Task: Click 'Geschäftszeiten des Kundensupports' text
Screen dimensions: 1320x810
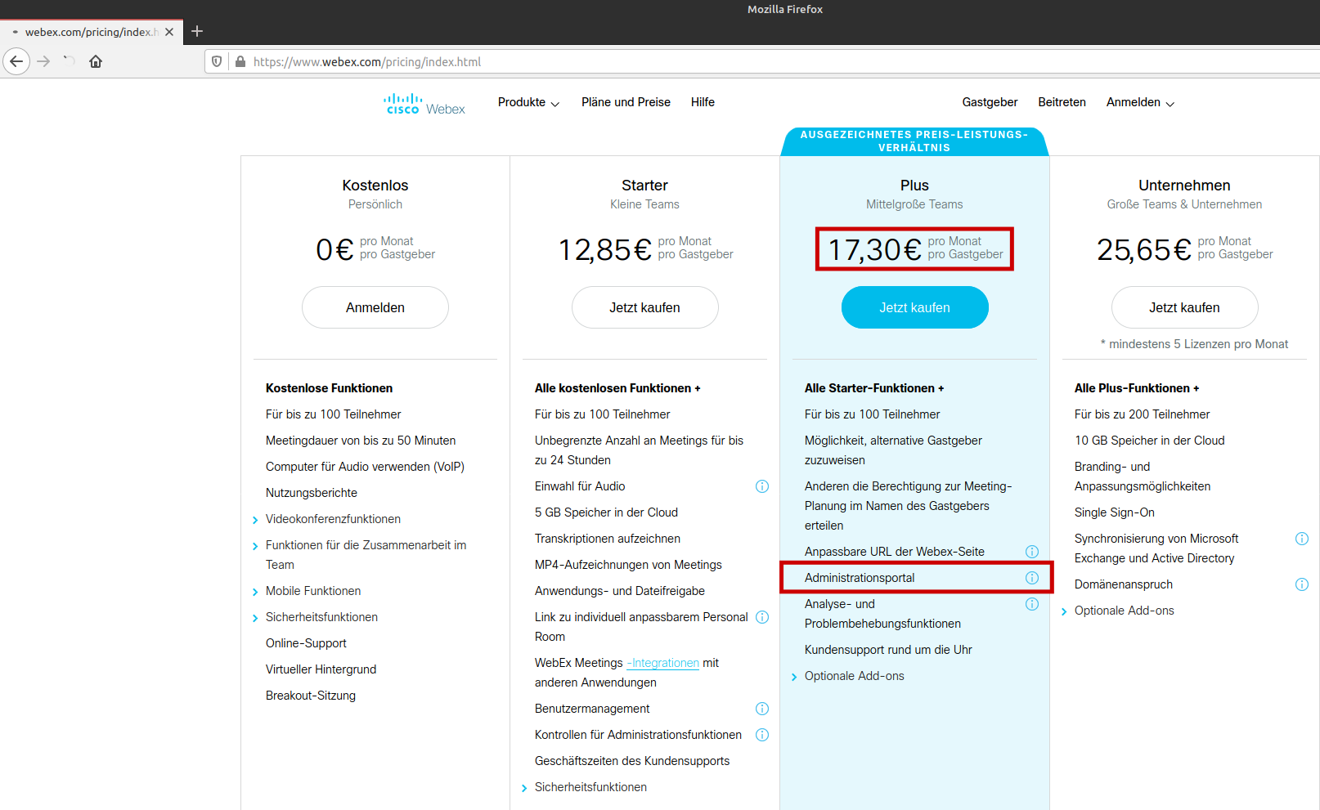Action: (632, 761)
